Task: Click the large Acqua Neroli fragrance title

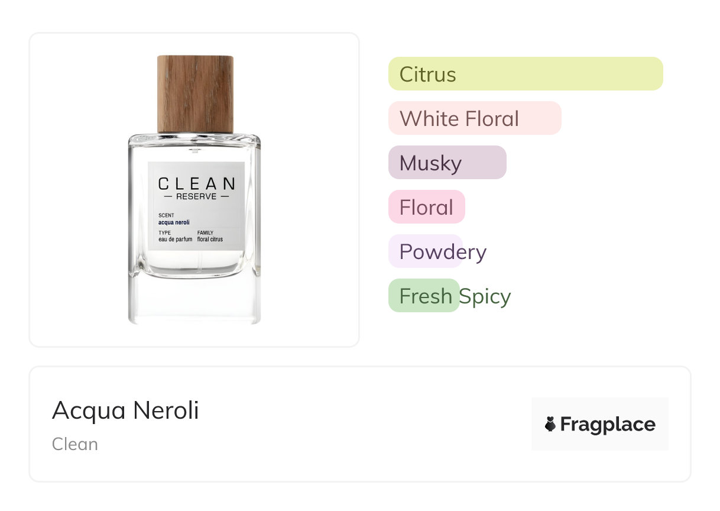Action: 125,410
